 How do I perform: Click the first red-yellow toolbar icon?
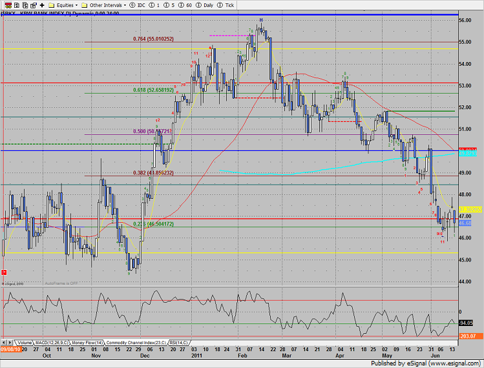[8, 5]
